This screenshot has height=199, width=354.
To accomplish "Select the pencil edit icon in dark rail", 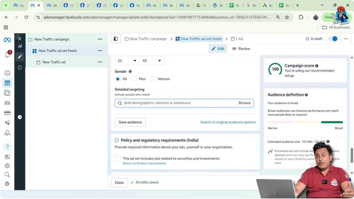I will [20, 57].
